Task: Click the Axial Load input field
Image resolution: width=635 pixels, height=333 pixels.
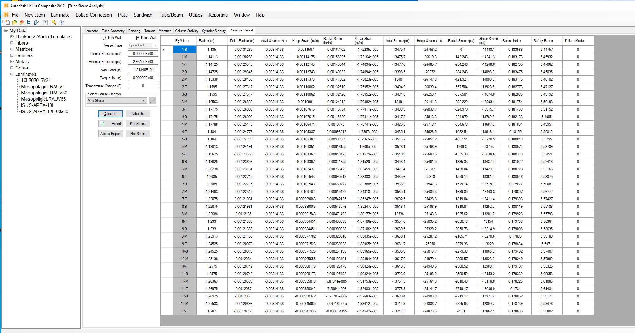Action: (x=143, y=70)
